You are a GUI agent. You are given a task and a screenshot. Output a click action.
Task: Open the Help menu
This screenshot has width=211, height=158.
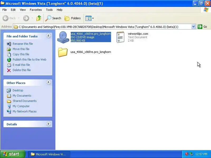coord(60,10)
